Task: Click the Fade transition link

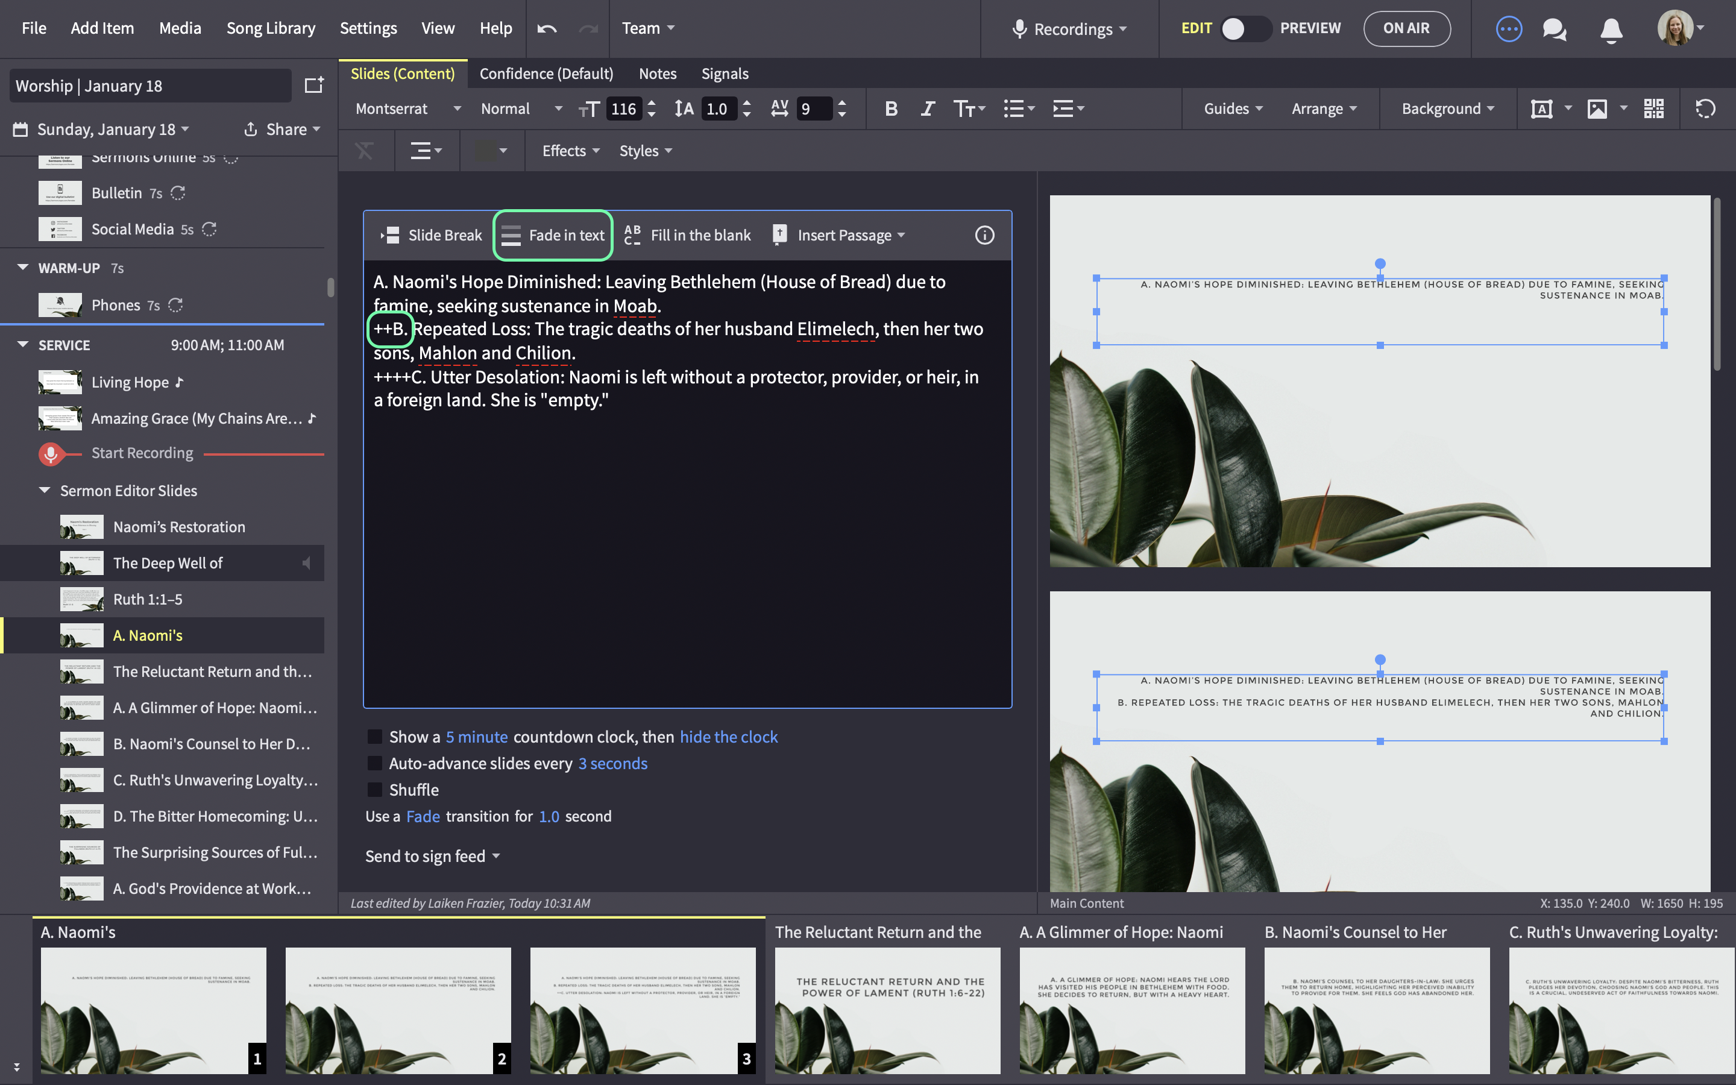Action: [423, 817]
